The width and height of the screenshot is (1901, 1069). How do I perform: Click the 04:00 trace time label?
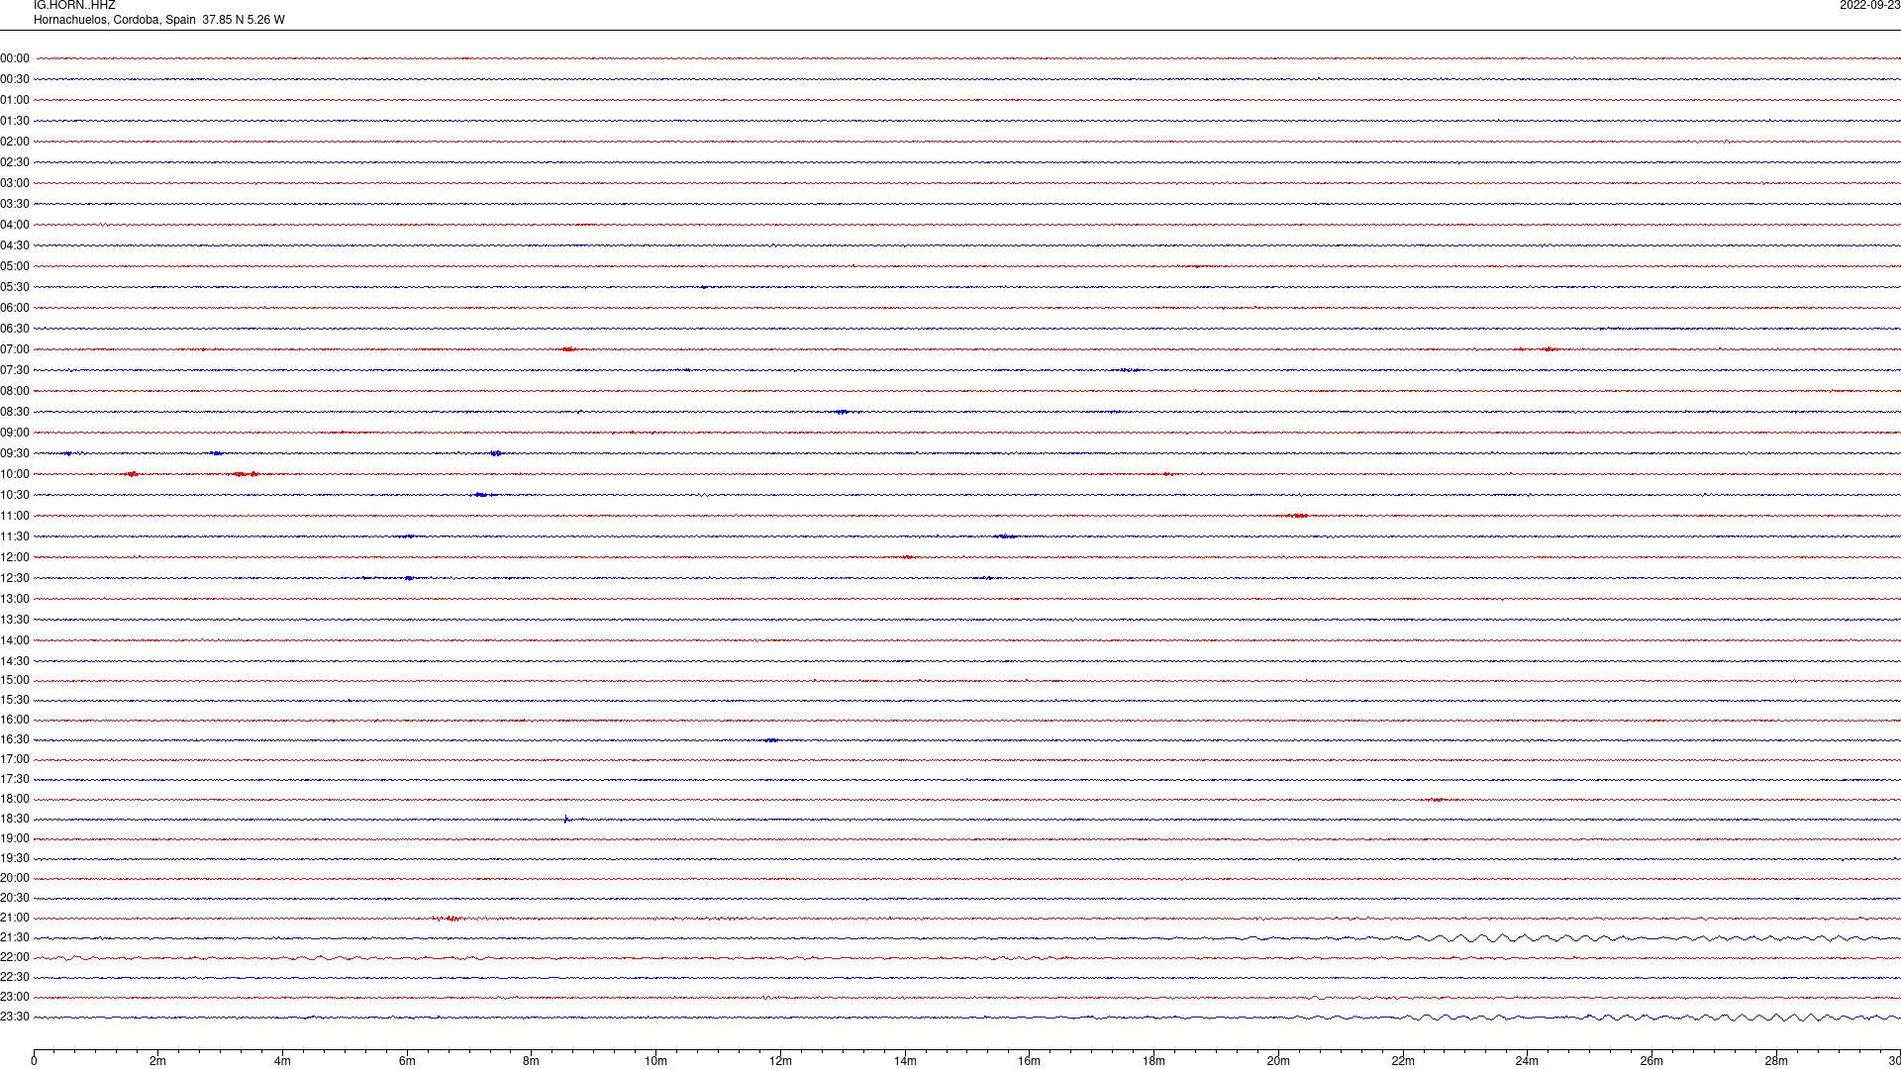(15, 225)
